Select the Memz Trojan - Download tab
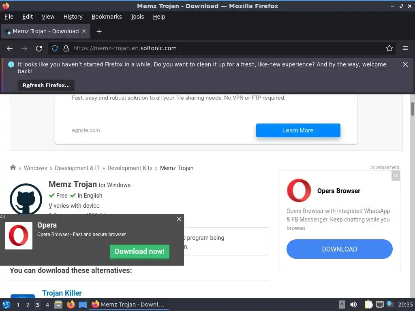This screenshot has width=415, height=311. 45,31
